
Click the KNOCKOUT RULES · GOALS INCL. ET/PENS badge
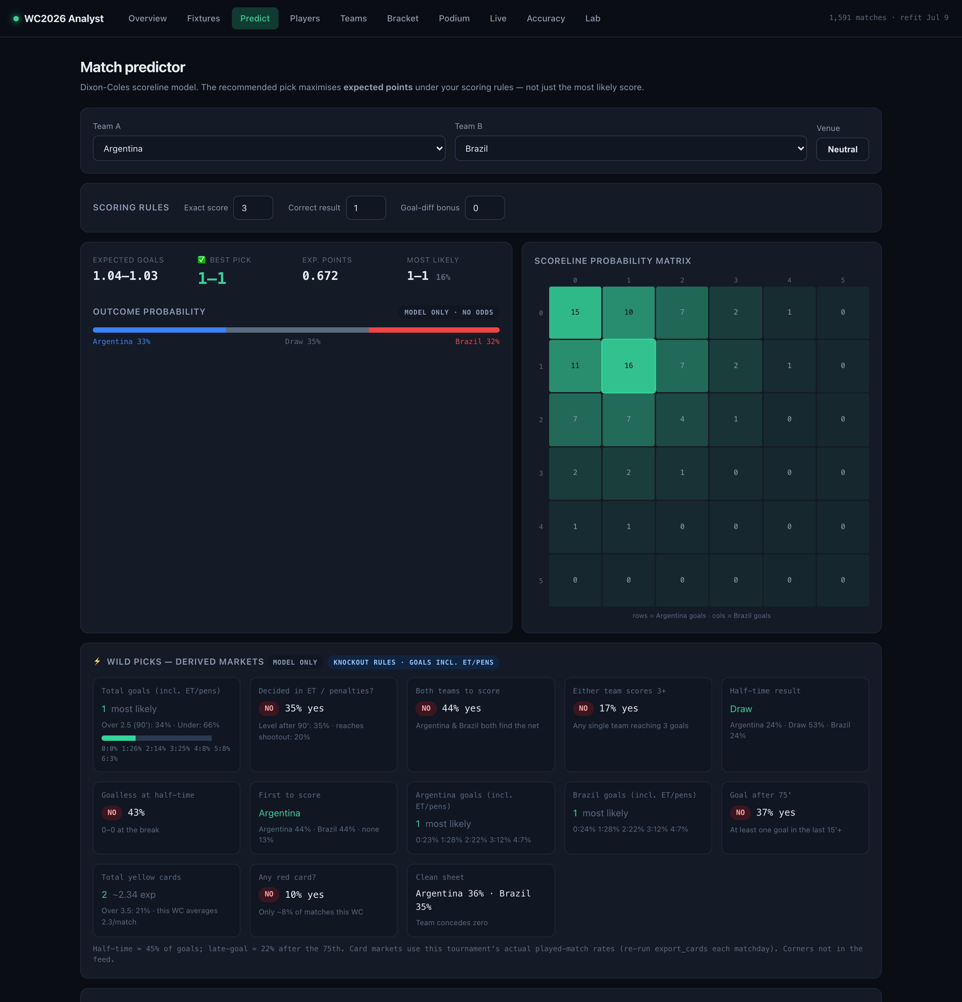pyautogui.click(x=413, y=662)
